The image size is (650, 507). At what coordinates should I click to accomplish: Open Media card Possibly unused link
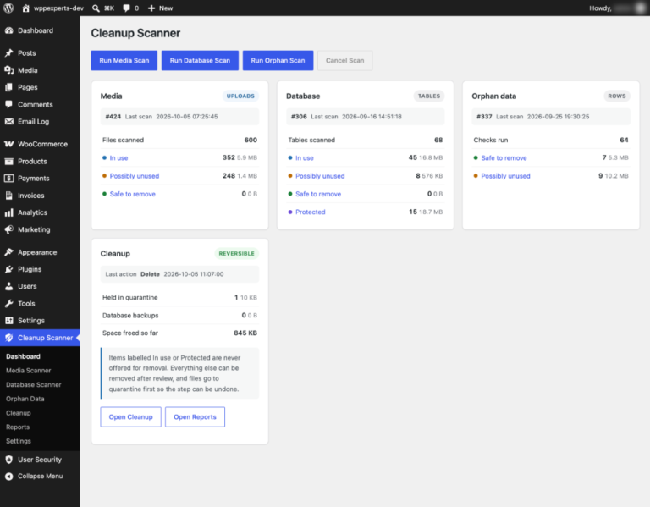click(x=135, y=176)
